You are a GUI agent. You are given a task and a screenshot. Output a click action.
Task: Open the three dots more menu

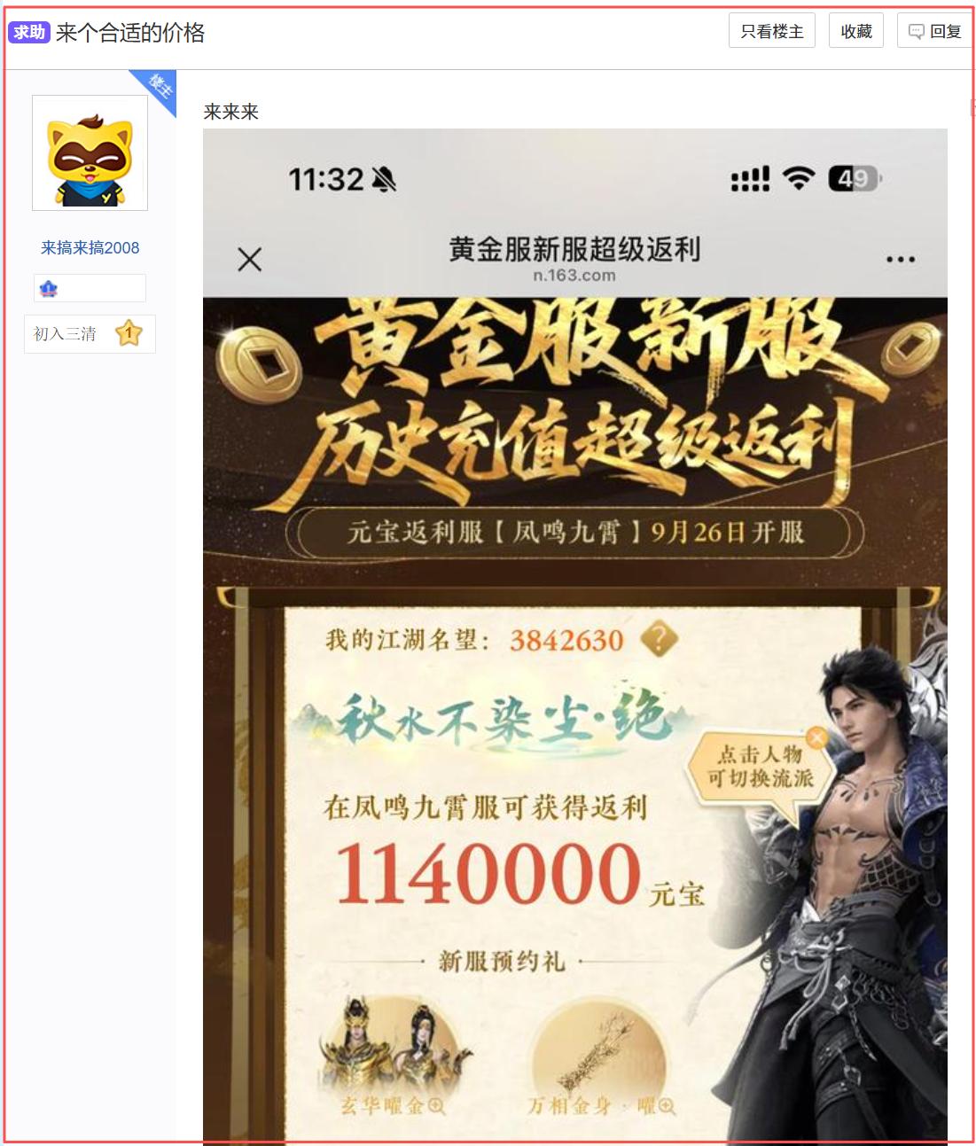pyautogui.click(x=901, y=259)
